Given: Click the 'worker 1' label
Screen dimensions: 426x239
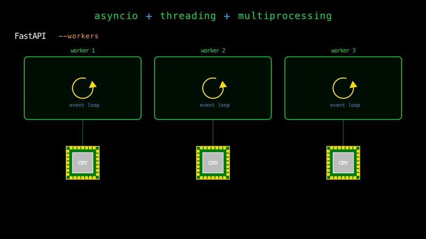Looking at the screenshot, I should [83, 50].
